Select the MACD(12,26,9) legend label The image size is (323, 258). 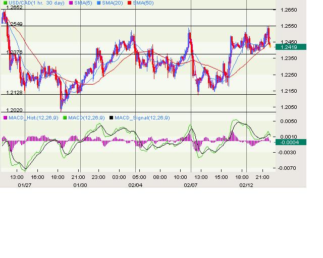[86, 118]
